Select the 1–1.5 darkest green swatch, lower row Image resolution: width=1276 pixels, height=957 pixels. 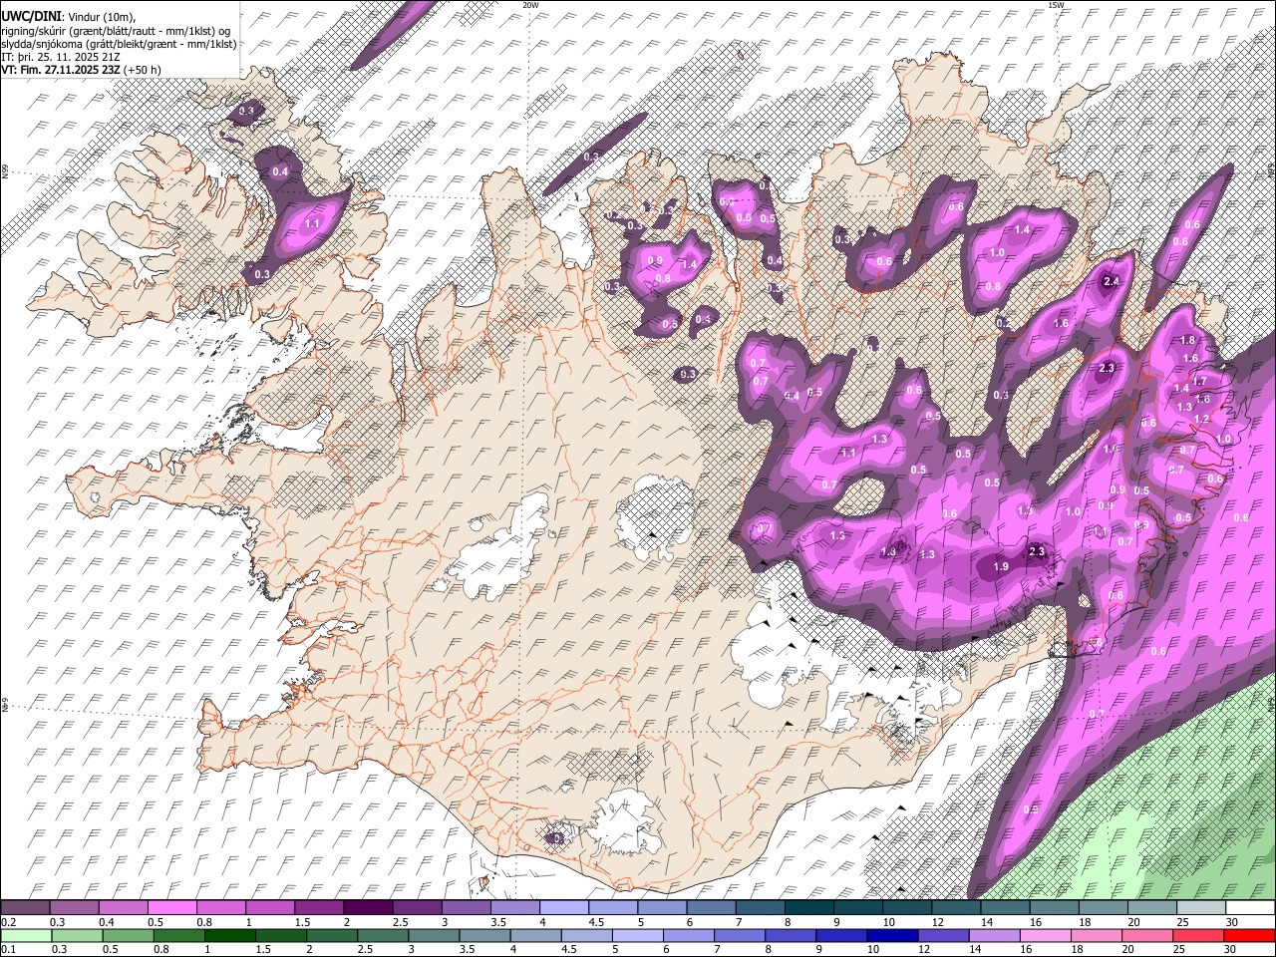pyautogui.click(x=230, y=935)
